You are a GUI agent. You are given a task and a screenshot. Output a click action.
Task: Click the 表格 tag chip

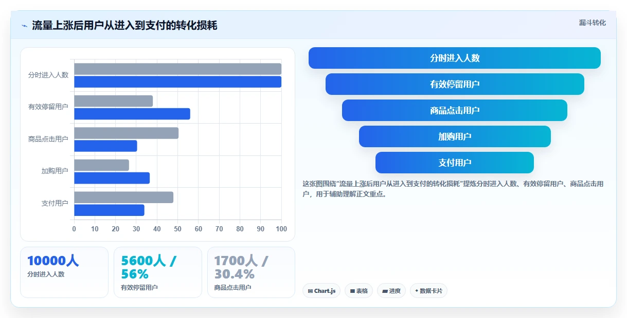point(359,291)
